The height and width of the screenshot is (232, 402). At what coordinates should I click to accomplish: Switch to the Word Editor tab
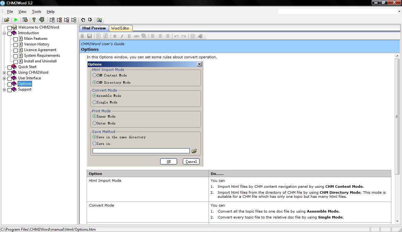[120, 28]
